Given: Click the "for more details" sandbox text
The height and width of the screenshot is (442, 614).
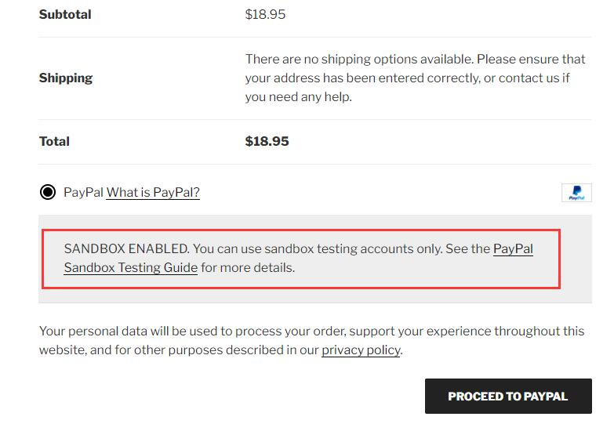Looking at the screenshot, I should (248, 267).
